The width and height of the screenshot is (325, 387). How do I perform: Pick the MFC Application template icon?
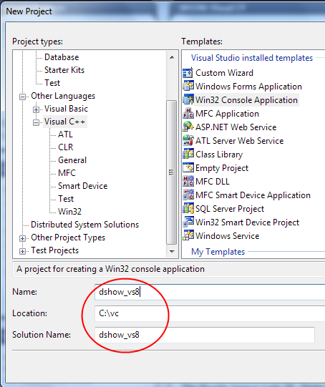coord(188,114)
